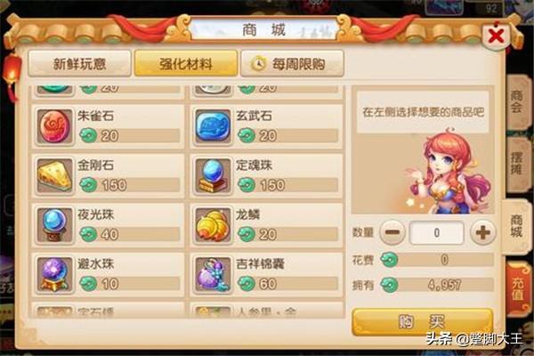The image size is (534, 356).
Task: Click the 购买 purchase button
Action: tap(423, 321)
